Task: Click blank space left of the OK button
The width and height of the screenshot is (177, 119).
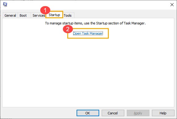Action: click(x=39, y=113)
